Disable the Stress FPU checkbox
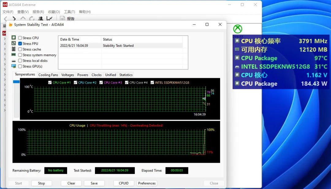Screen dimensions: 331x189 click(x=19, y=43)
